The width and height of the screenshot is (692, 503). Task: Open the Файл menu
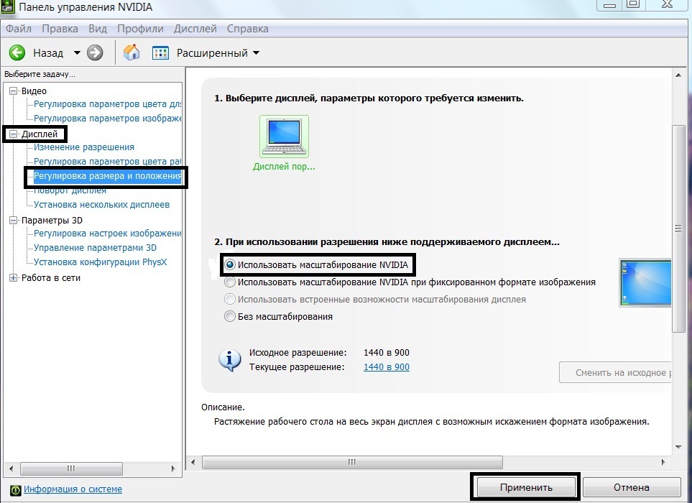[x=19, y=29]
